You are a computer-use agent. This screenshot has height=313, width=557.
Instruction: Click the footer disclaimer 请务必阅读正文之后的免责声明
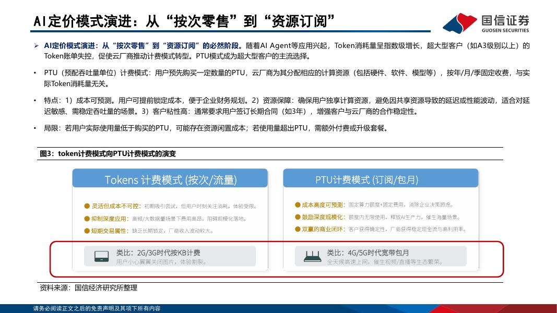point(97,308)
